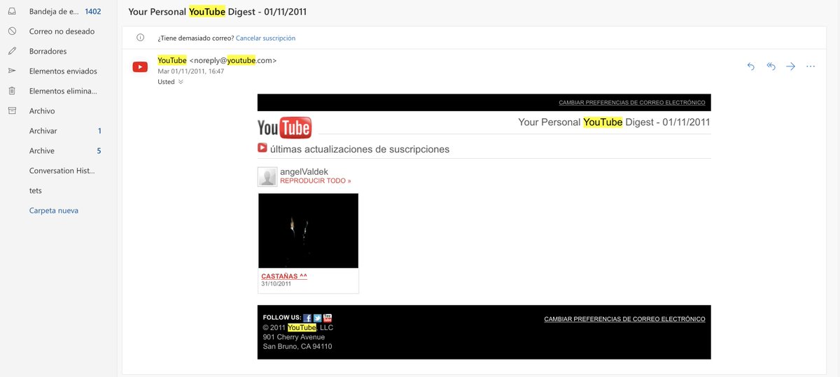The width and height of the screenshot is (840, 377).
Task: Forward the YouTube email with arrow icon
Action: tap(791, 66)
